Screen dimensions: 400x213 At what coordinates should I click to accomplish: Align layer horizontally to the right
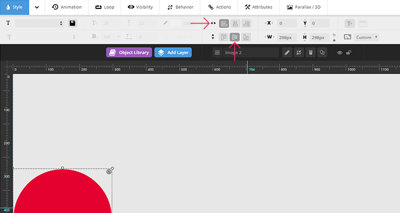pos(246,24)
